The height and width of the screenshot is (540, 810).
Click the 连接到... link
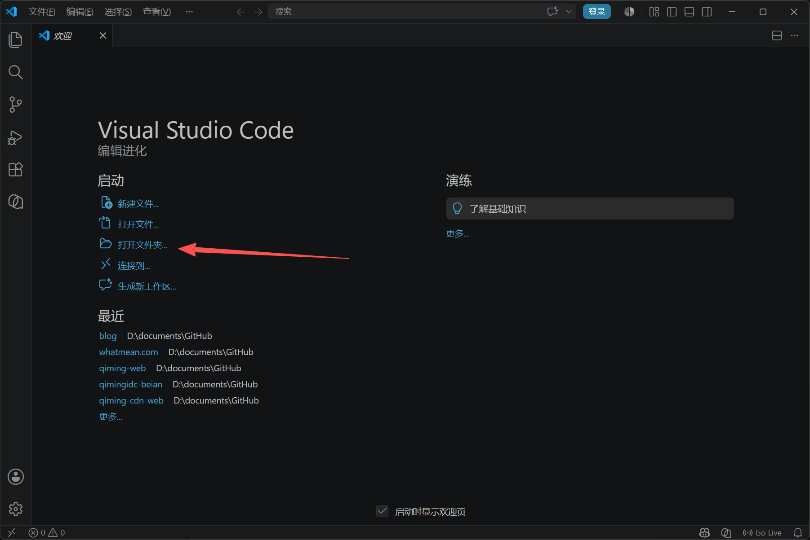pos(134,266)
